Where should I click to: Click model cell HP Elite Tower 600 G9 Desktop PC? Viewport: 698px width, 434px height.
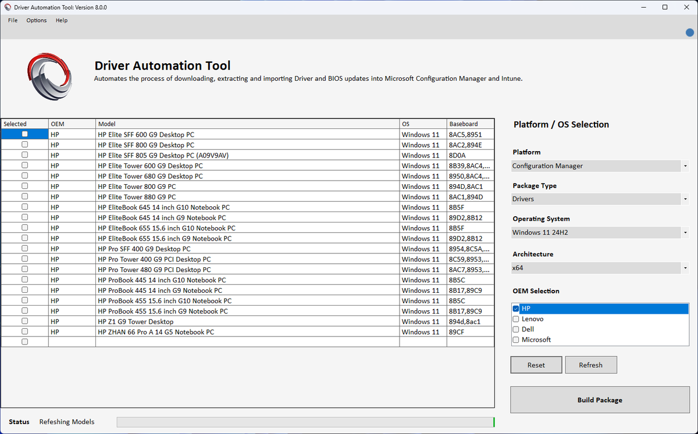(247, 166)
